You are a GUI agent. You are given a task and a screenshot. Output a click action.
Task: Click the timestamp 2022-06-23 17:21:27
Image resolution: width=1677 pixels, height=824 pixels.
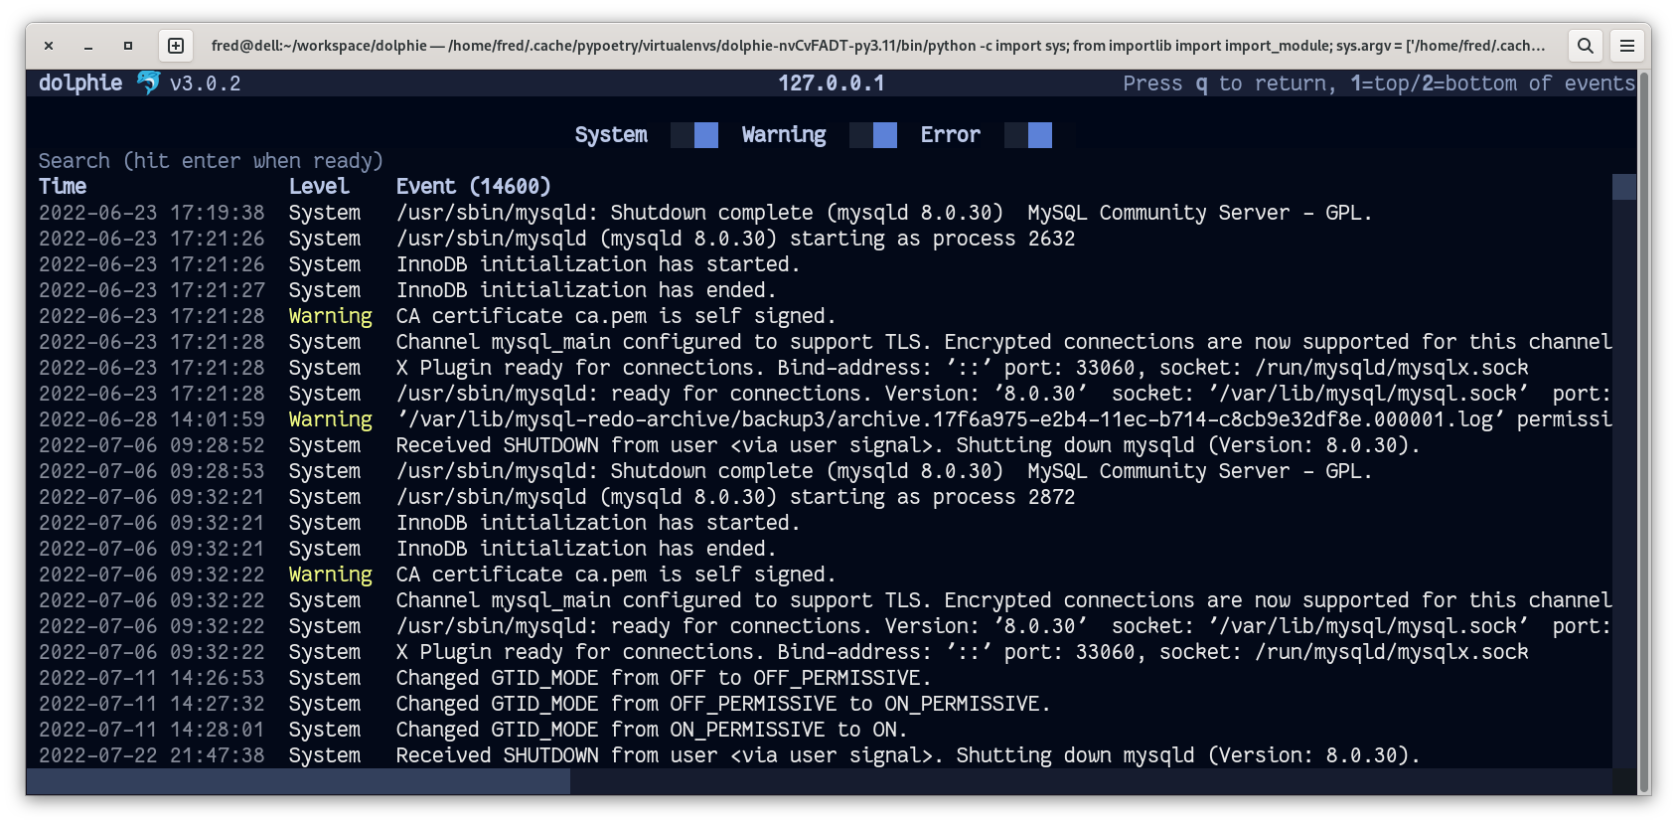coord(152,290)
